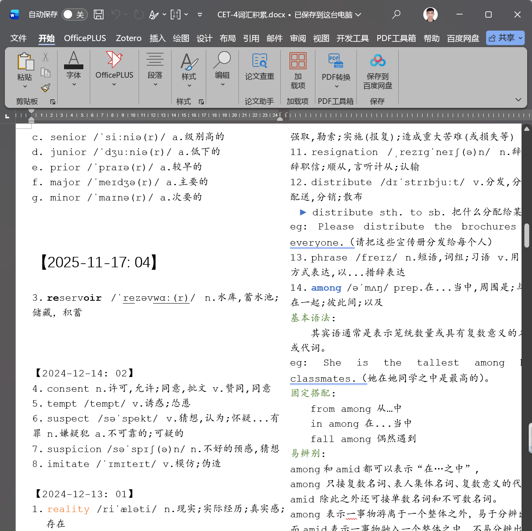The height and width of the screenshot is (531, 532).
Task: Open the user account avatar
Action: 431,14
